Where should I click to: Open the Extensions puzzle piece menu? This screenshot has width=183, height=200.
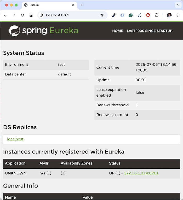pos(156,15)
